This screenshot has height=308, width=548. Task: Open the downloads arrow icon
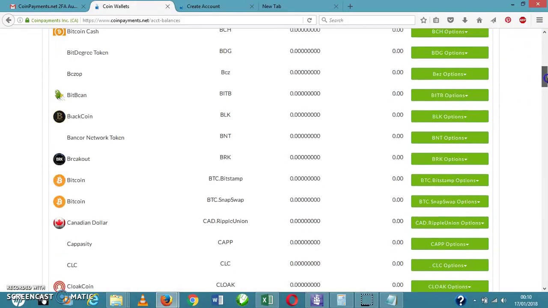point(465,20)
